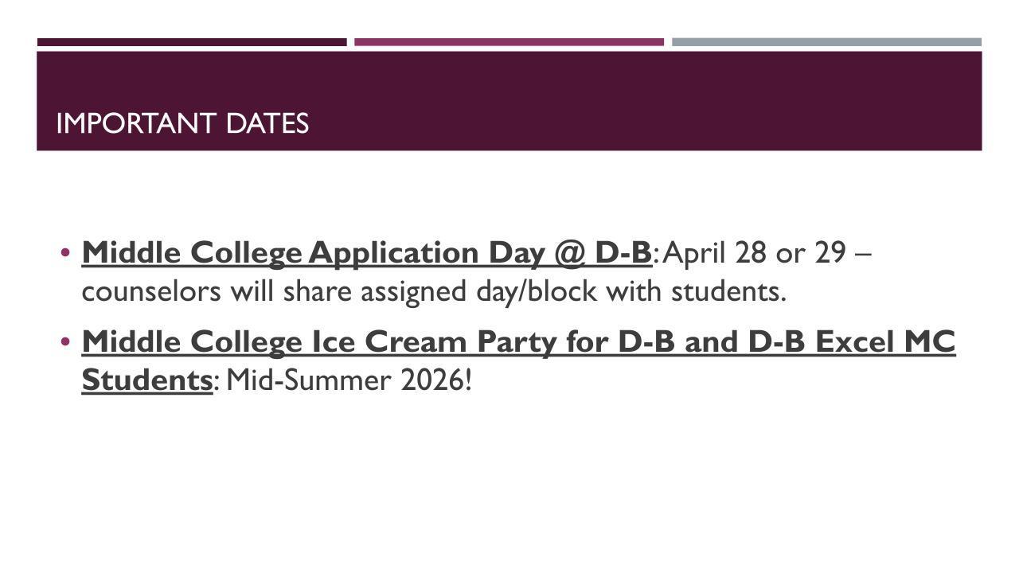Select the gray accent bar at top
This screenshot has height=573, width=1019.
click(x=826, y=42)
